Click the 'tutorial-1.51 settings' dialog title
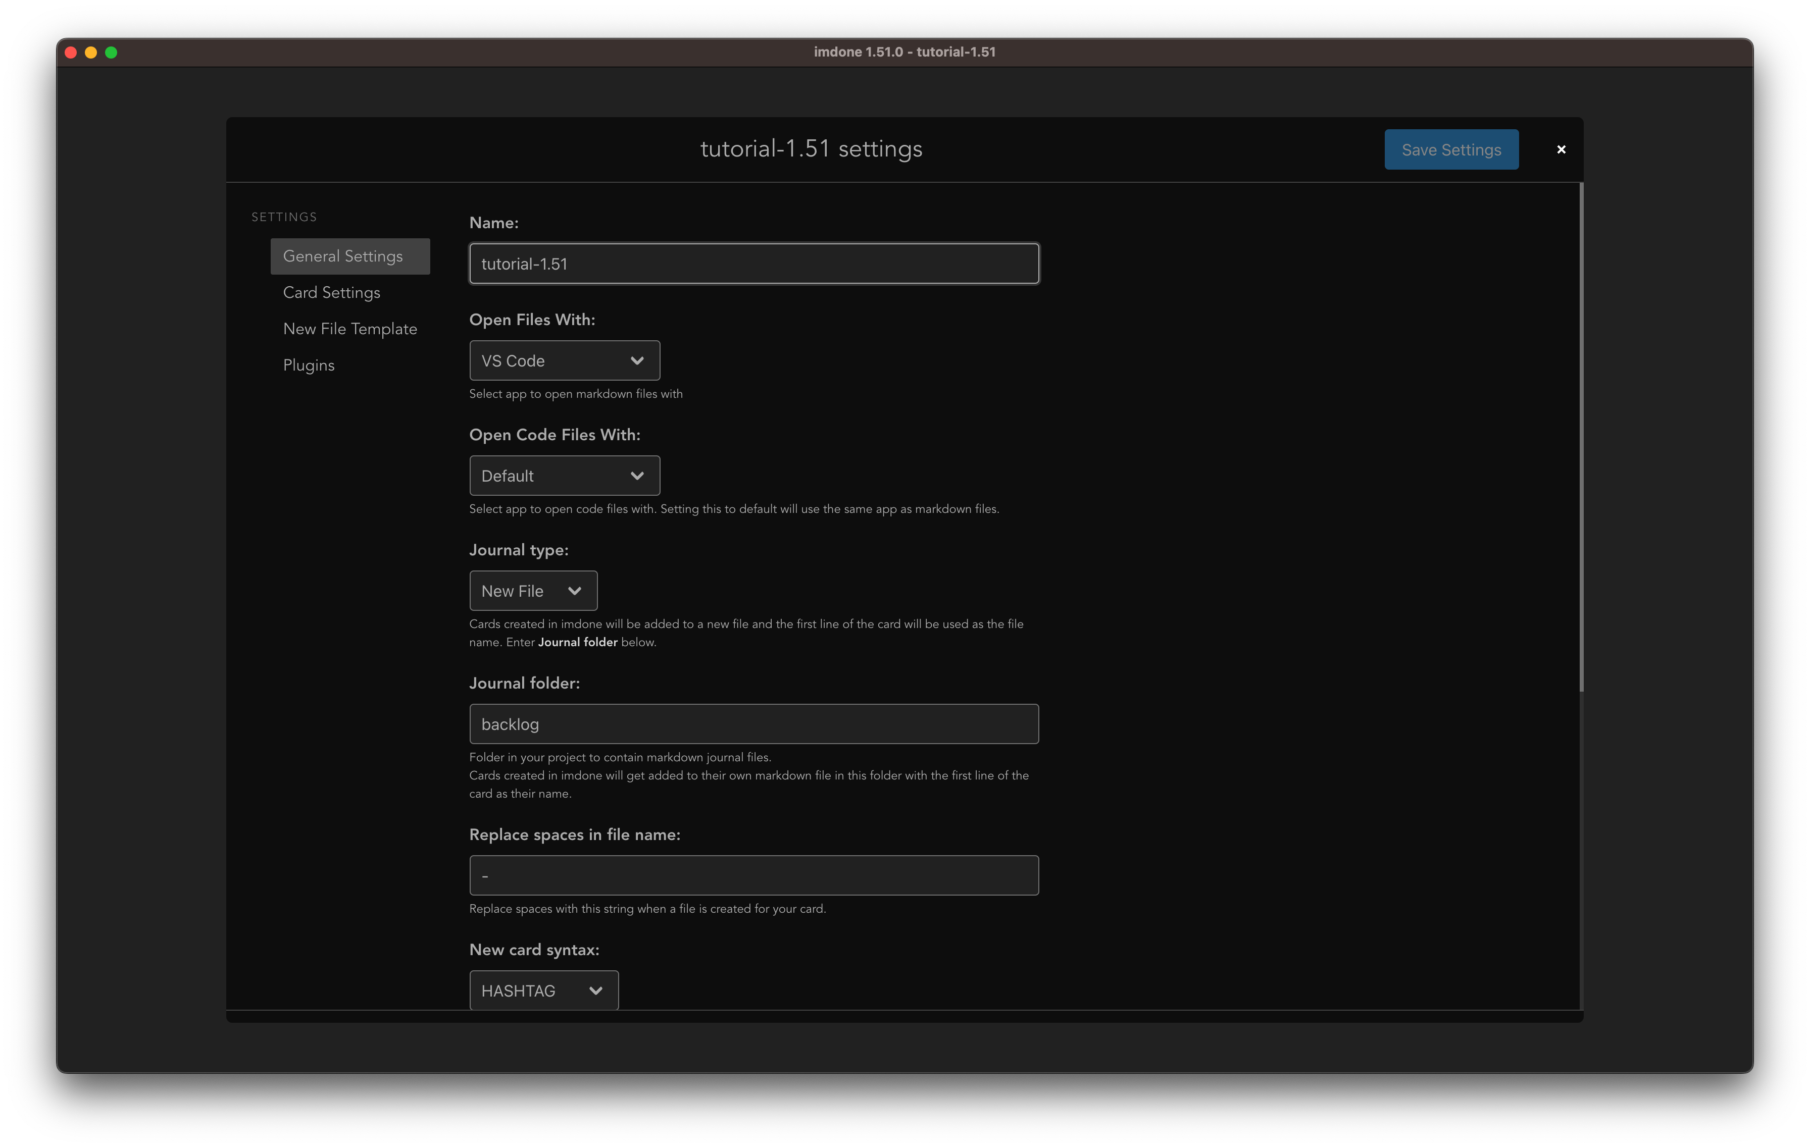 pos(811,149)
